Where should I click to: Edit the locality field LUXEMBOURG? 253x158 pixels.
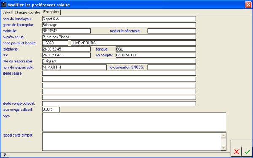tap(133, 43)
